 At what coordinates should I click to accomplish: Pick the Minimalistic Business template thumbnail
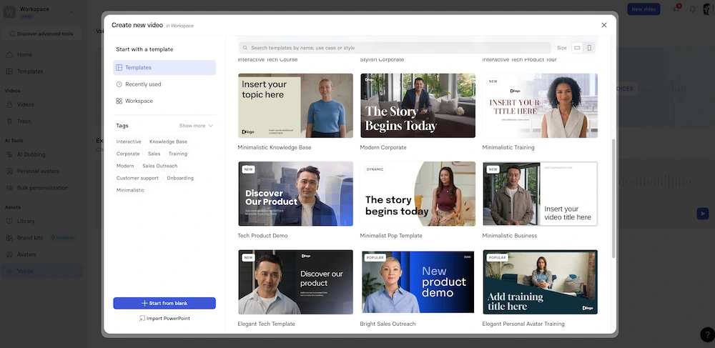(540, 194)
